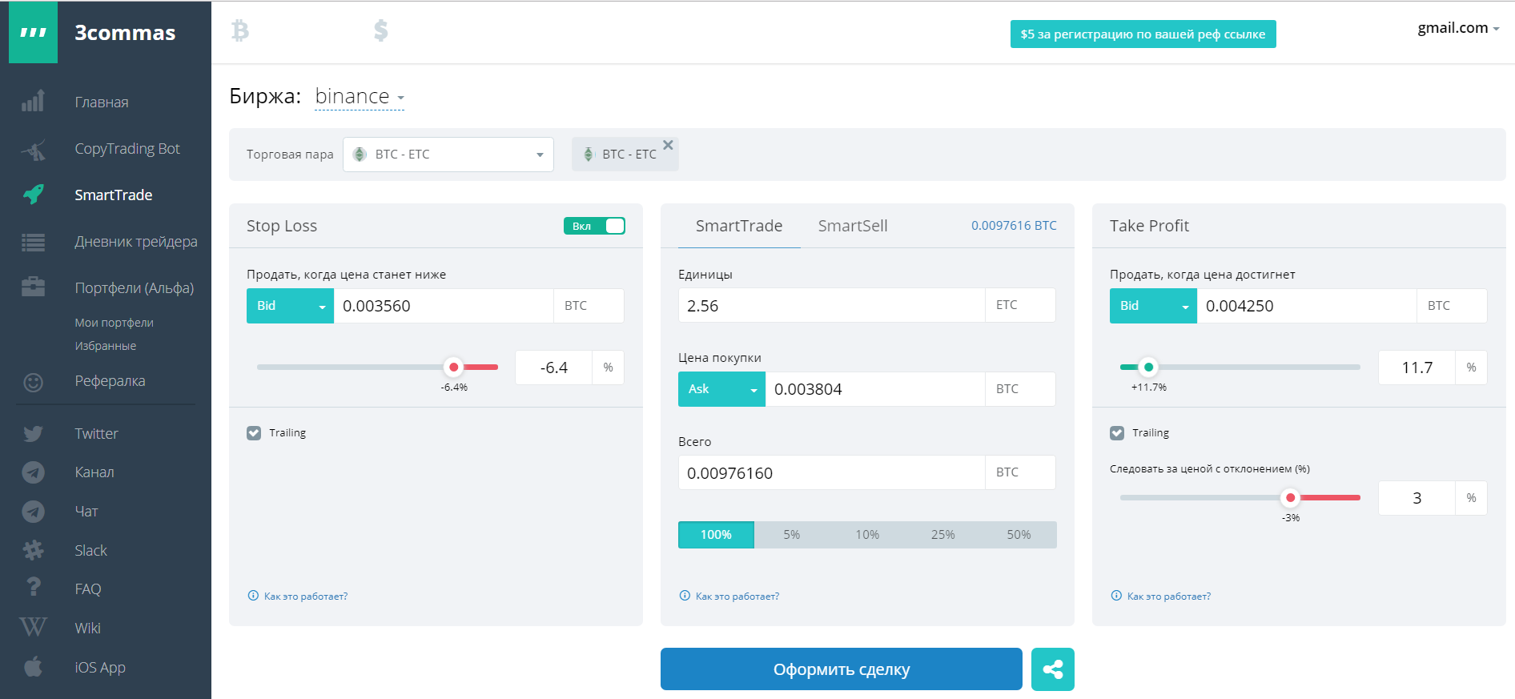This screenshot has height=699, width=1515.
Task: Click the Slack icon
Action: 33,550
